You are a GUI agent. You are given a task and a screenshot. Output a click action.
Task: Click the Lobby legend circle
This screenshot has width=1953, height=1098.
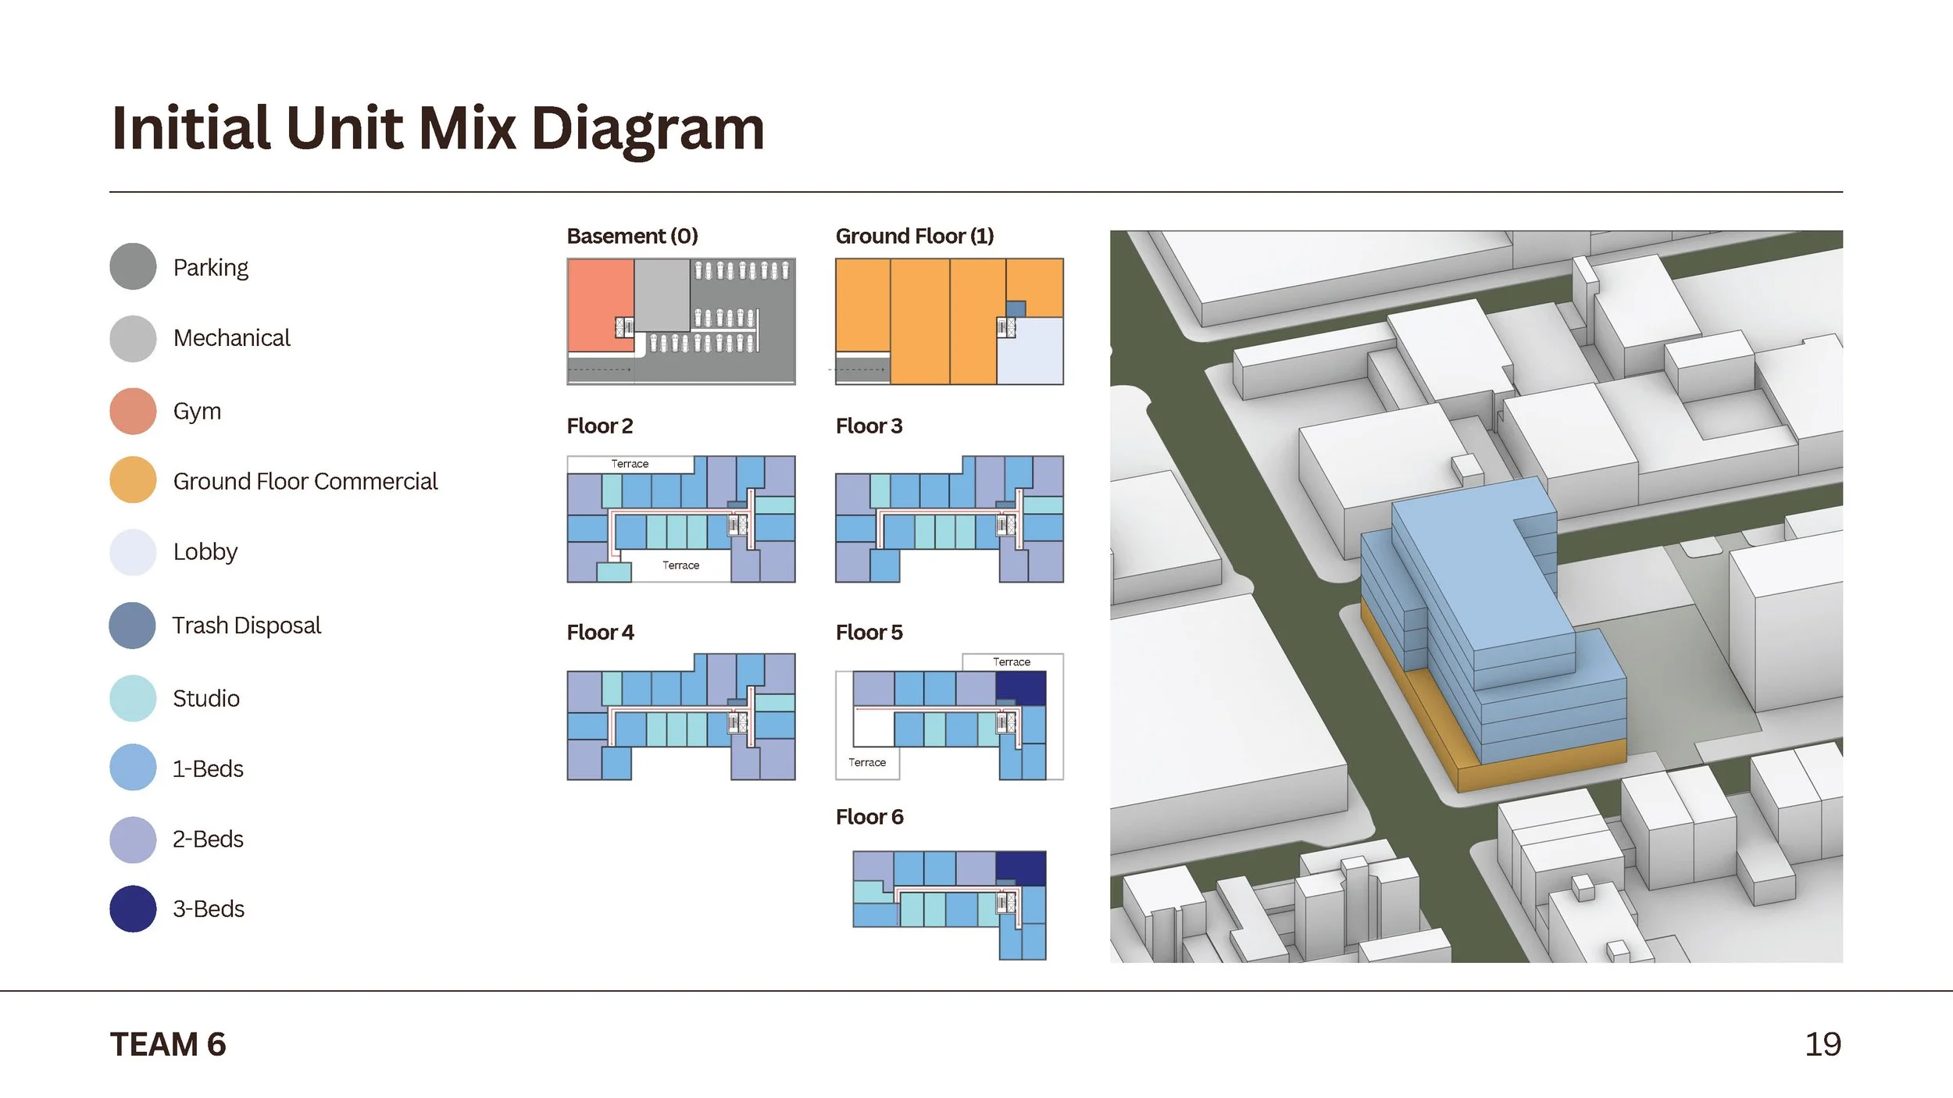click(x=133, y=552)
